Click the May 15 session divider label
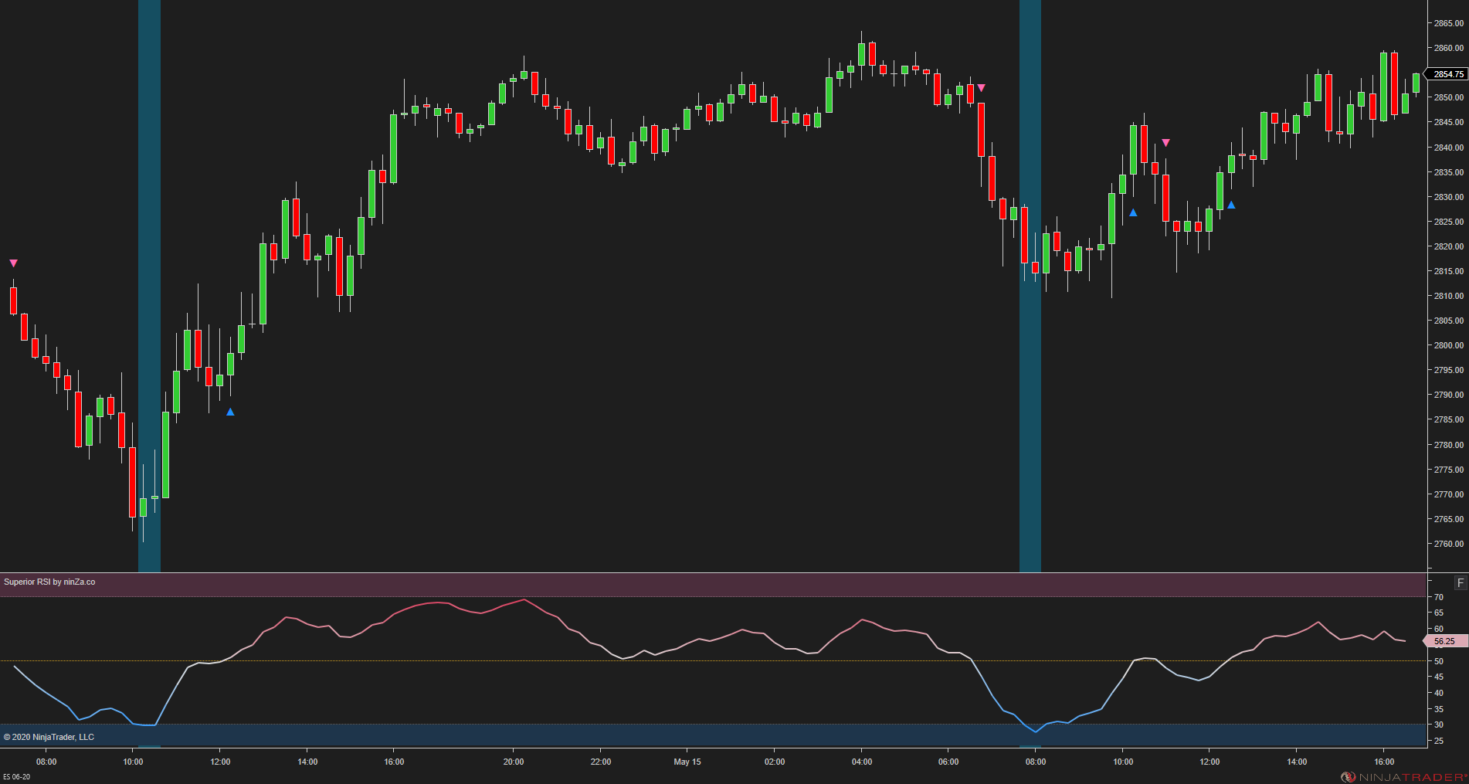Image resolution: width=1469 pixels, height=784 pixels. [x=687, y=762]
